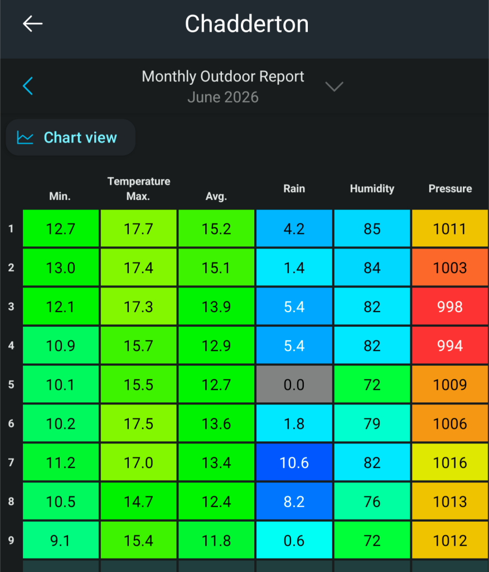Image resolution: width=489 pixels, height=572 pixels.
Task: Select the Monthly Outdoor Report title
Action: [223, 76]
